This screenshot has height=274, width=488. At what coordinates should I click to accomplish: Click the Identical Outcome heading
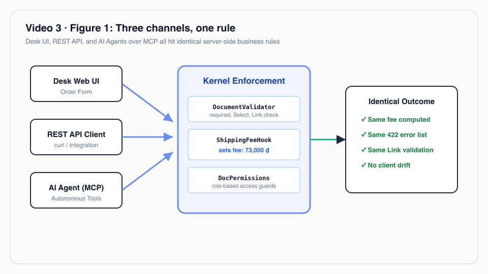tap(402, 101)
